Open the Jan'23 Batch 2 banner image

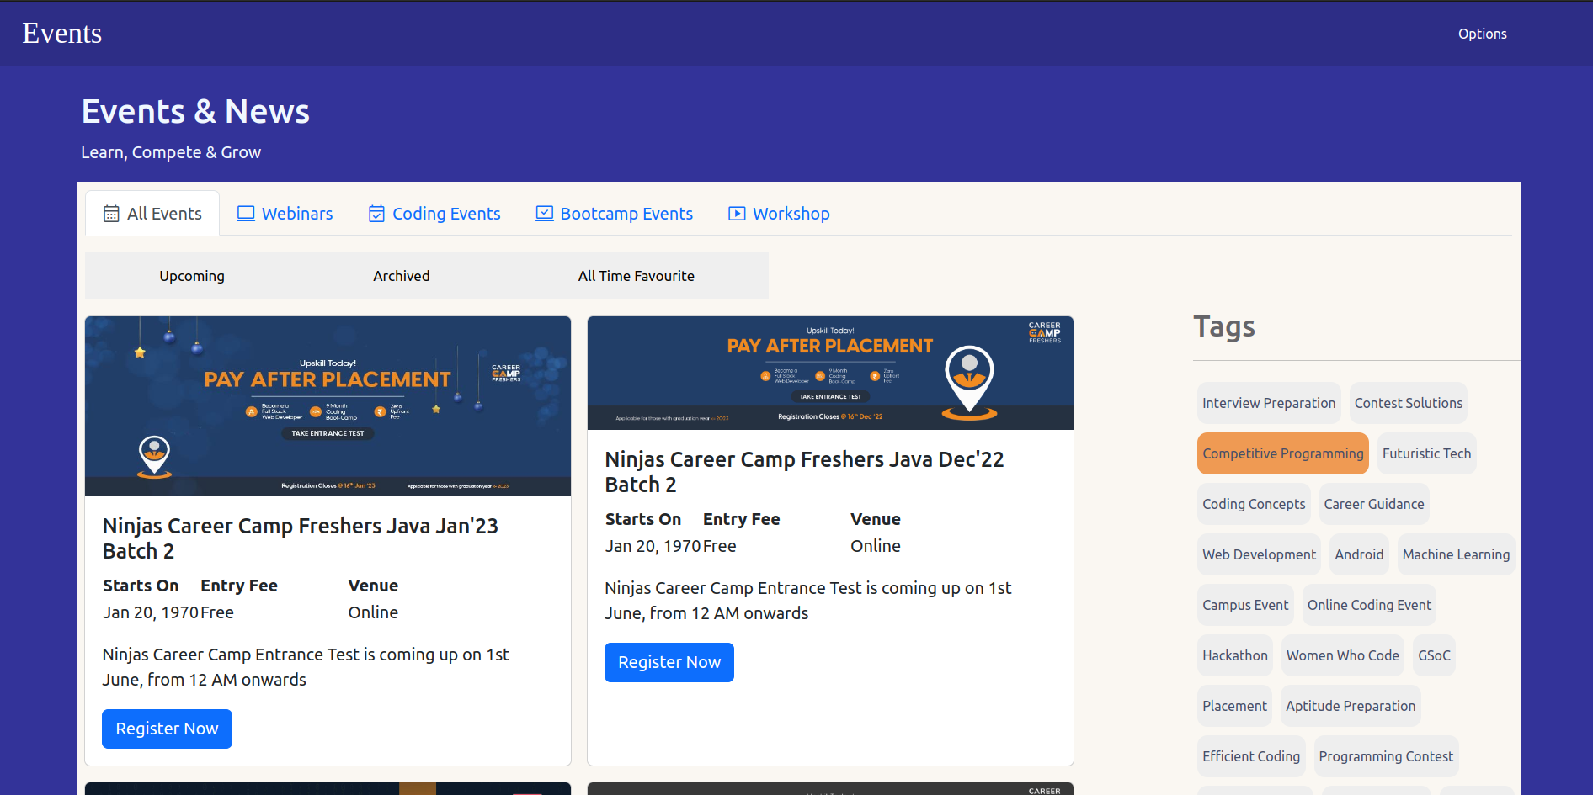(328, 406)
